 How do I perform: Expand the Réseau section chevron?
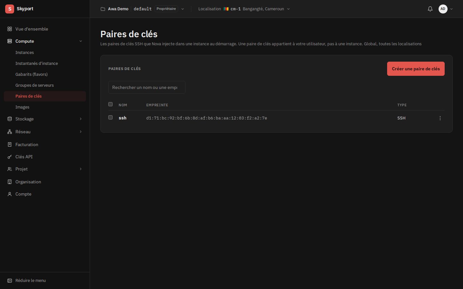[x=81, y=132]
